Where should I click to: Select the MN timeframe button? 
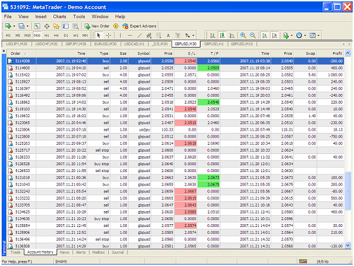[x=85, y=36]
